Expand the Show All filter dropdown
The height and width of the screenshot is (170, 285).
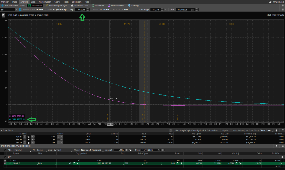21,150
